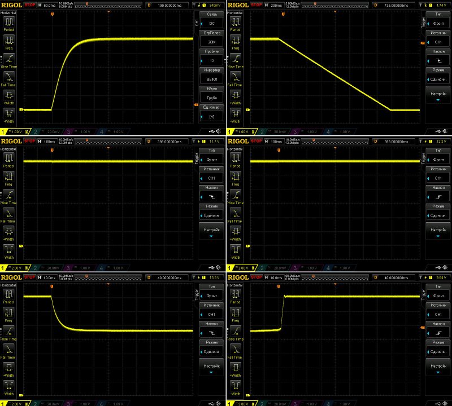Select Period icon in the 13.5V trigger capture
The height and width of the screenshot is (406, 452).
coord(9,294)
